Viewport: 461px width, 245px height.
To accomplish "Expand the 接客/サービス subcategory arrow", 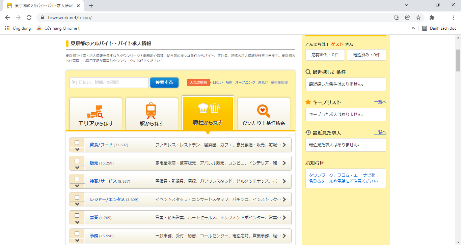I will [x=77, y=186].
